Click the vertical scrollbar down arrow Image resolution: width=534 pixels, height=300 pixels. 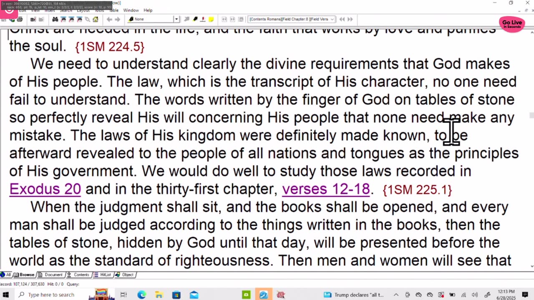pyautogui.click(x=531, y=266)
